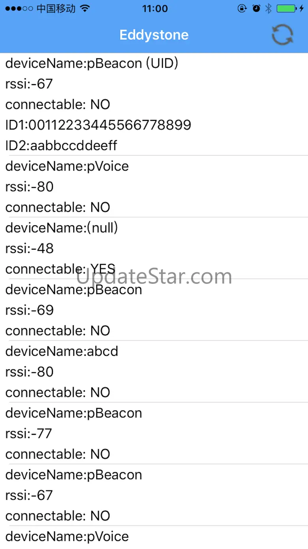This screenshot has height=549, width=308.
Task: Tap the "connectable: YES" line
Action: [x=60, y=269]
